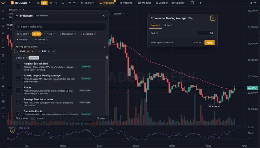The width and height of the screenshot is (260, 148).
Task: Open the Charts type dropdown
Action: pos(87,3)
